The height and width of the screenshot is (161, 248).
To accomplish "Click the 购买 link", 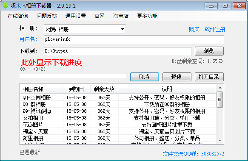I will click(194, 29).
